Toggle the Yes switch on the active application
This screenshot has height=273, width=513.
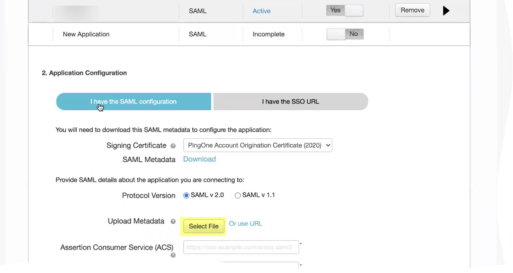pos(344,11)
